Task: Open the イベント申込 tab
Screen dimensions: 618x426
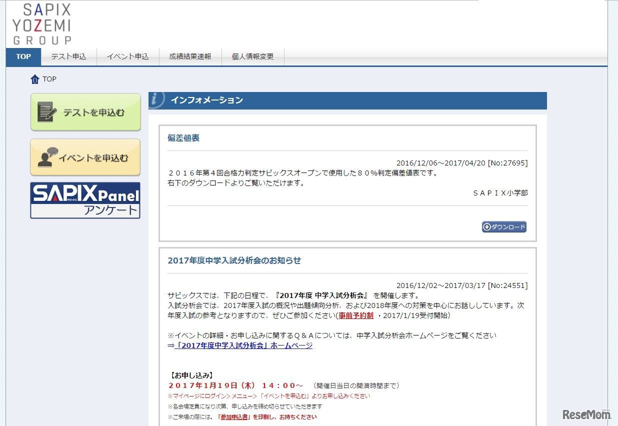Action: point(128,56)
